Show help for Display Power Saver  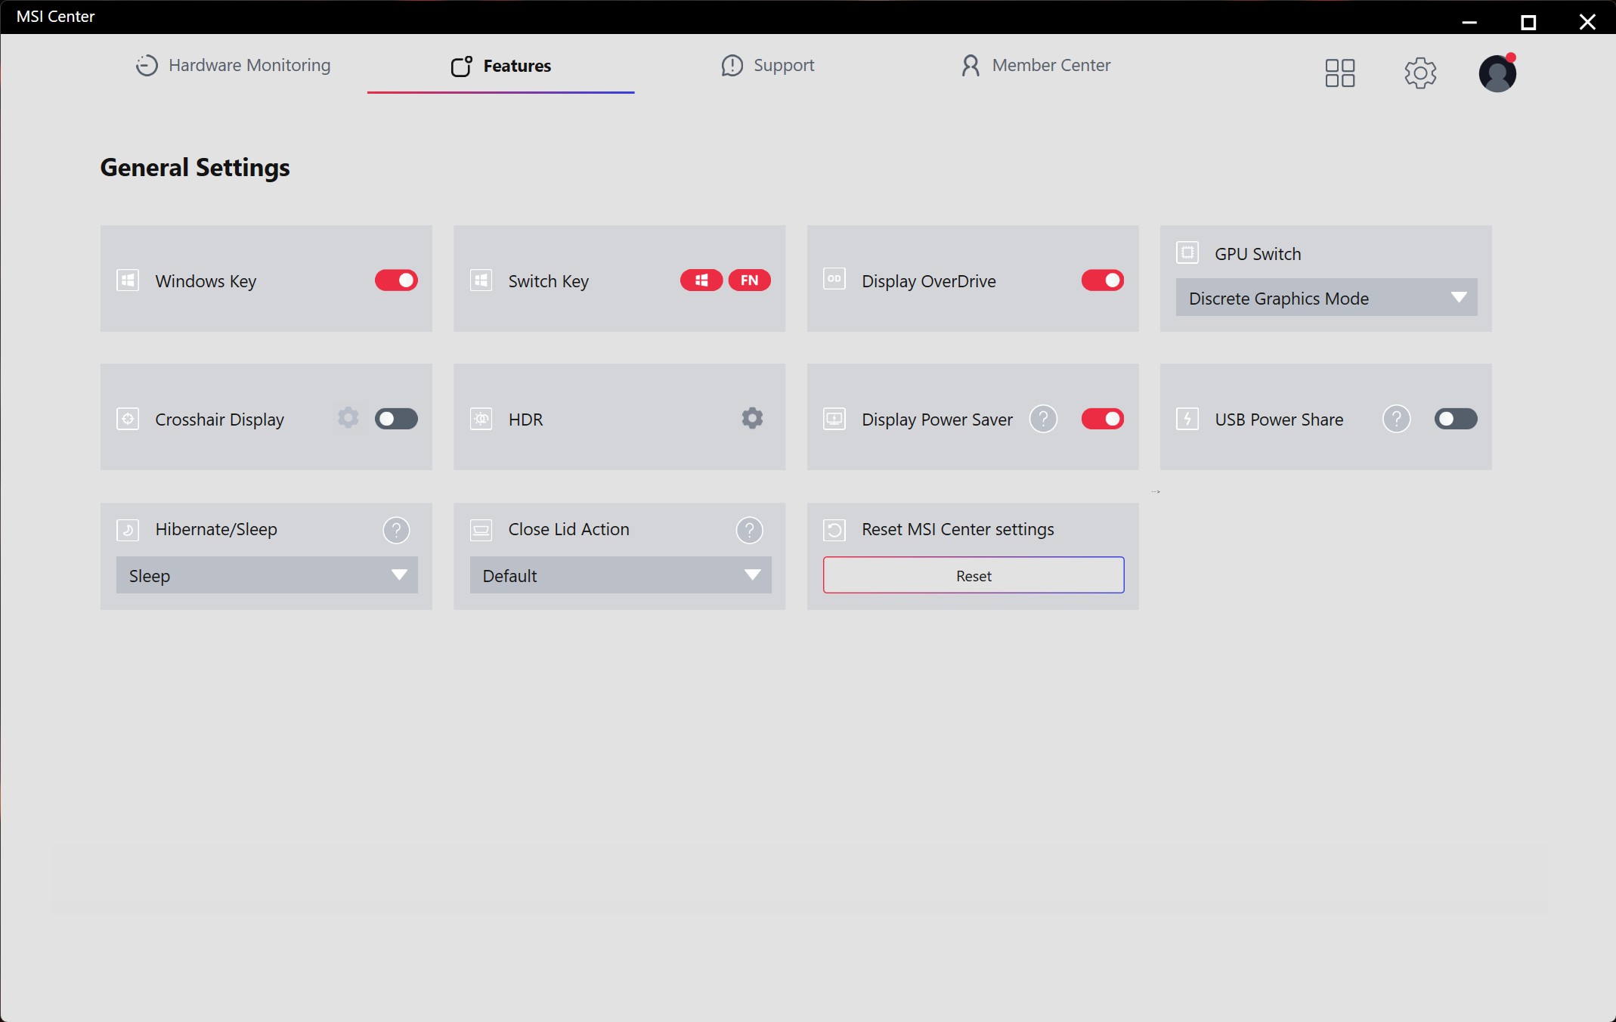[1043, 419]
